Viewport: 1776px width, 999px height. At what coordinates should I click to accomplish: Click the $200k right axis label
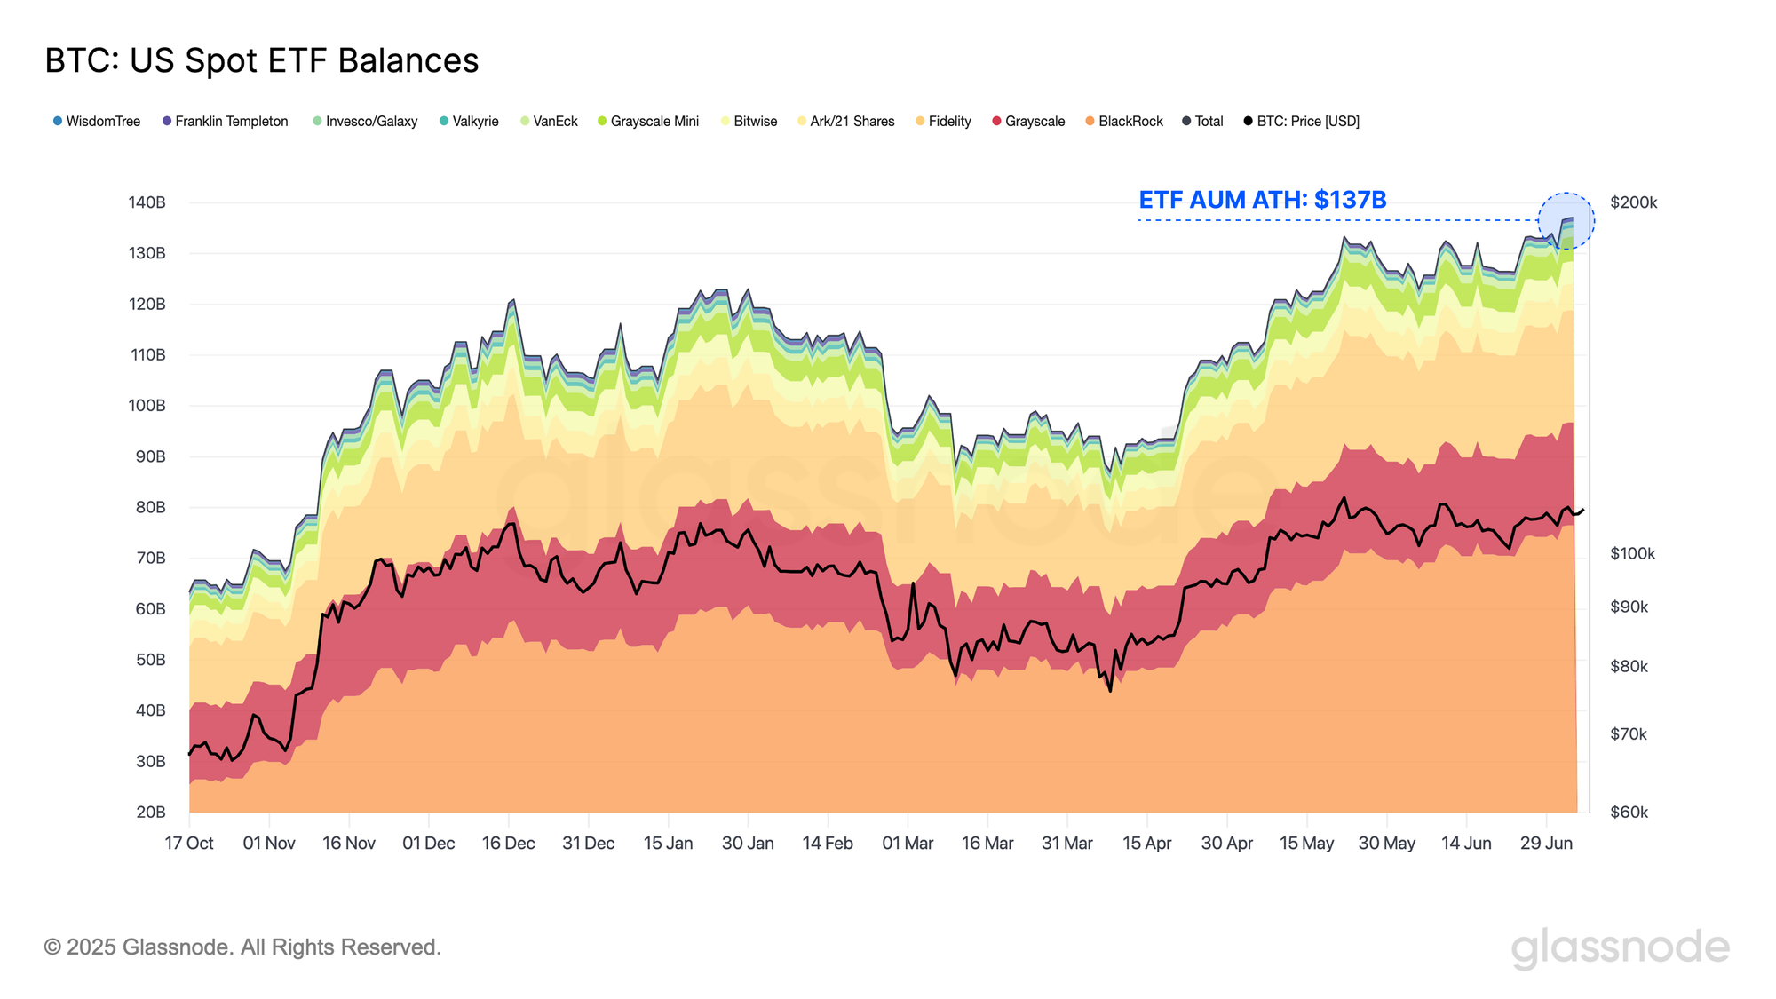[1633, 202]
